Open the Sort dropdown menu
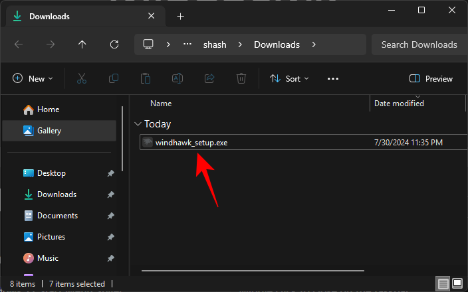The height and width of the screenshot is (292, 468). [289, 78]
